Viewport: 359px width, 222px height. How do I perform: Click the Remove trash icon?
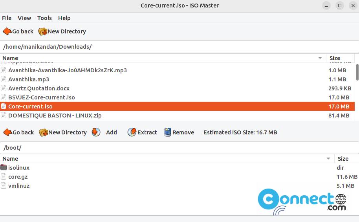[x=168, y=132]
